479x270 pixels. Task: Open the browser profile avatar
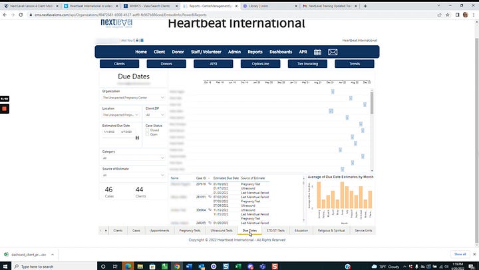[x=465, y=15]
